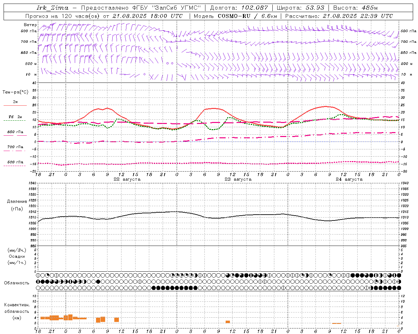Click the 'Ветер' wind panel label
Screen dimensions: 418x334
[x=30, y=25]
